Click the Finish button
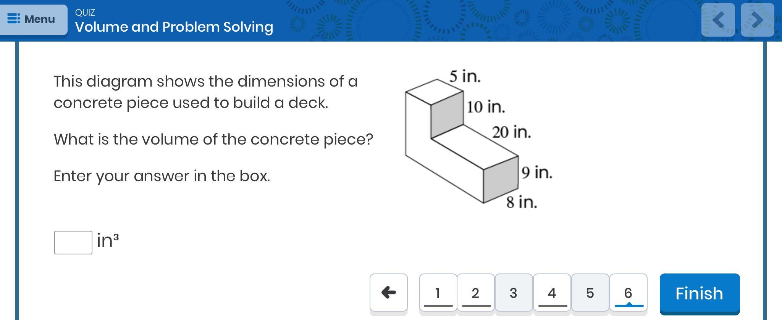 coord(700,294)
